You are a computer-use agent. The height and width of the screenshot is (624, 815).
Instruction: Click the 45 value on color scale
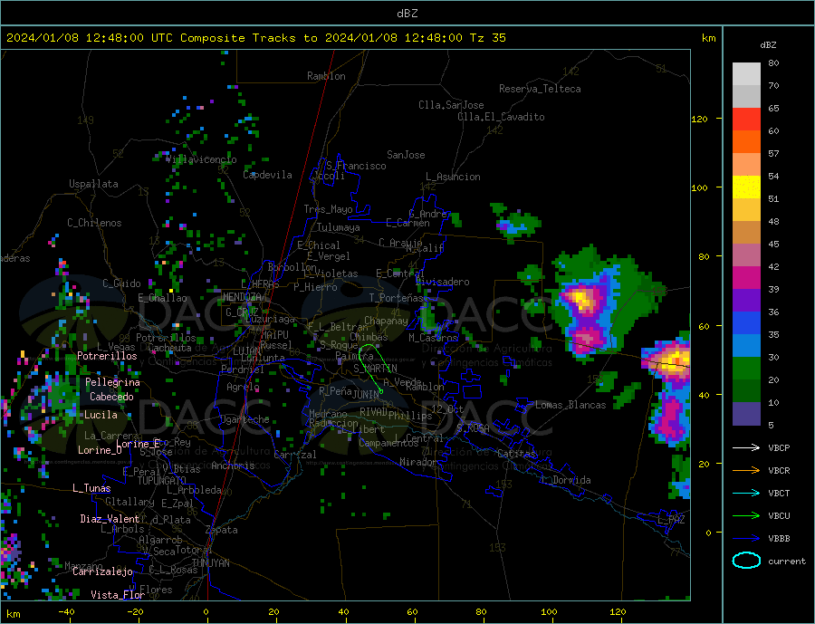[773, 244]
